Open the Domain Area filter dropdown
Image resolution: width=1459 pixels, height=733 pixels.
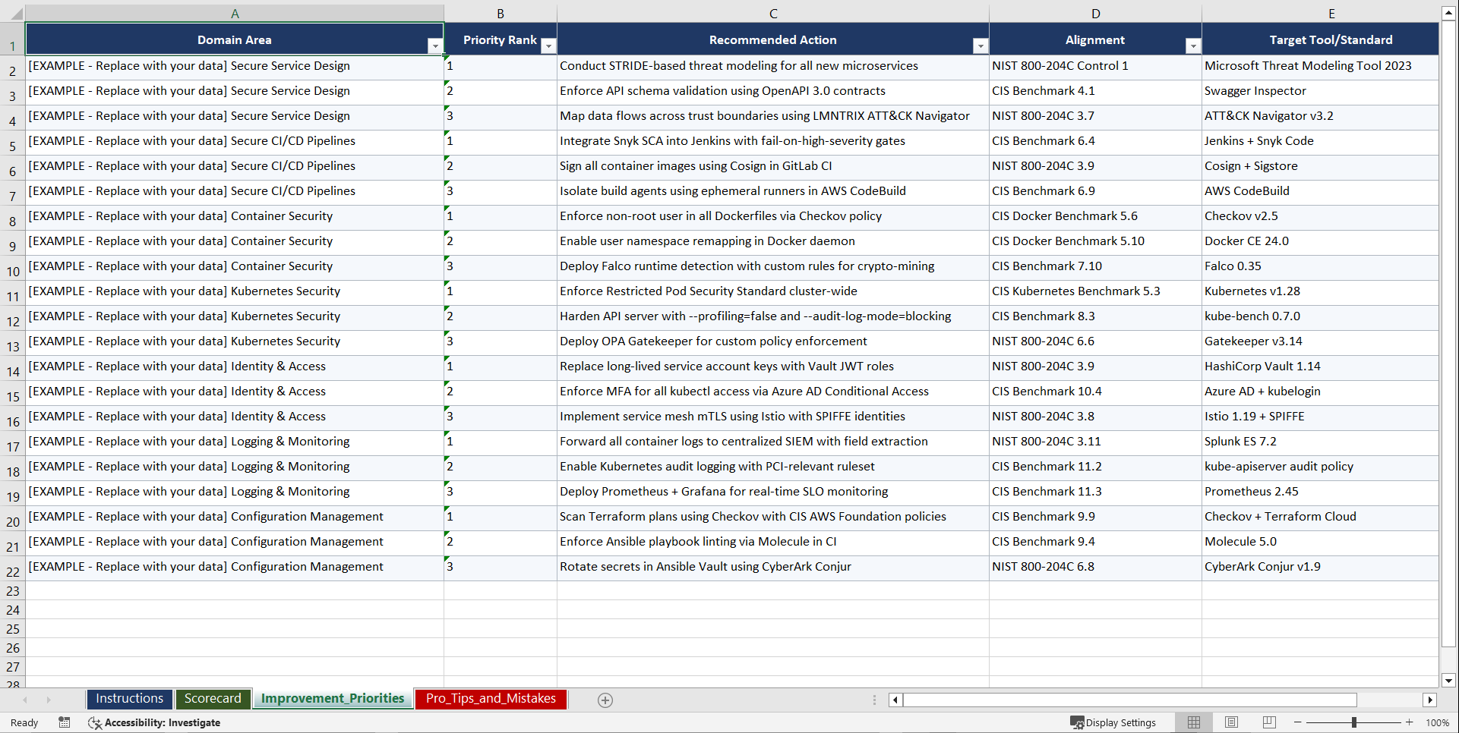(x=434, y=46)
